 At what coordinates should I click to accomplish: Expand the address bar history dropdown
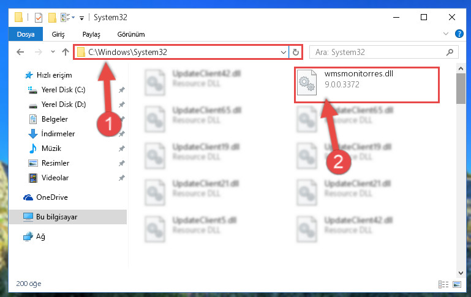pos(283,52)
